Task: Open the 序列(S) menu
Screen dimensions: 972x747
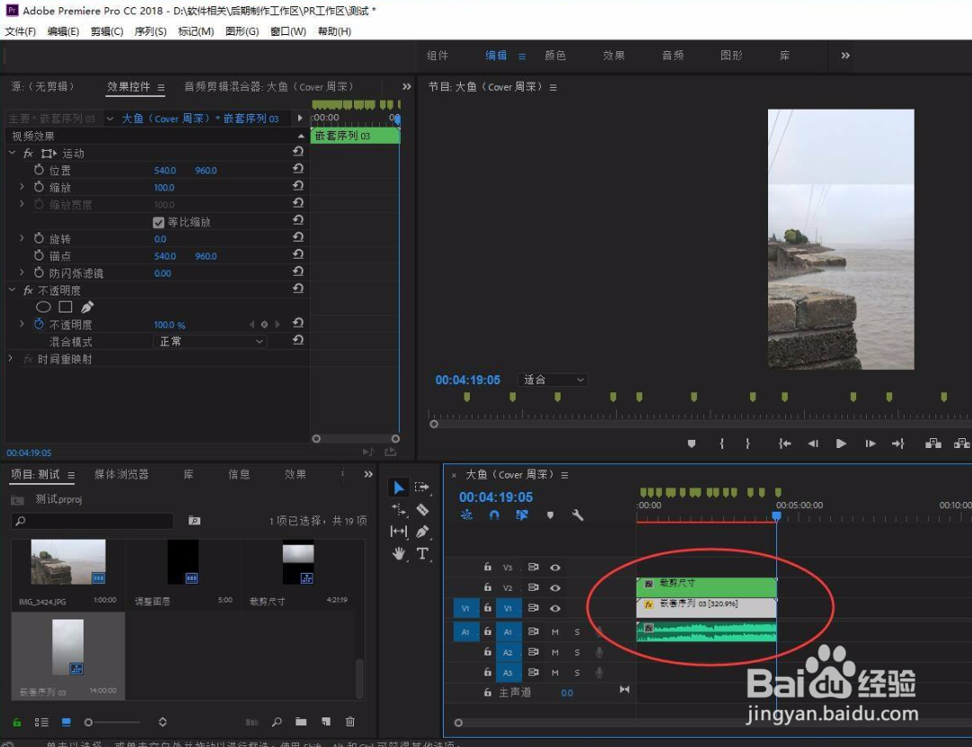Action: click(x=151, y=31)
